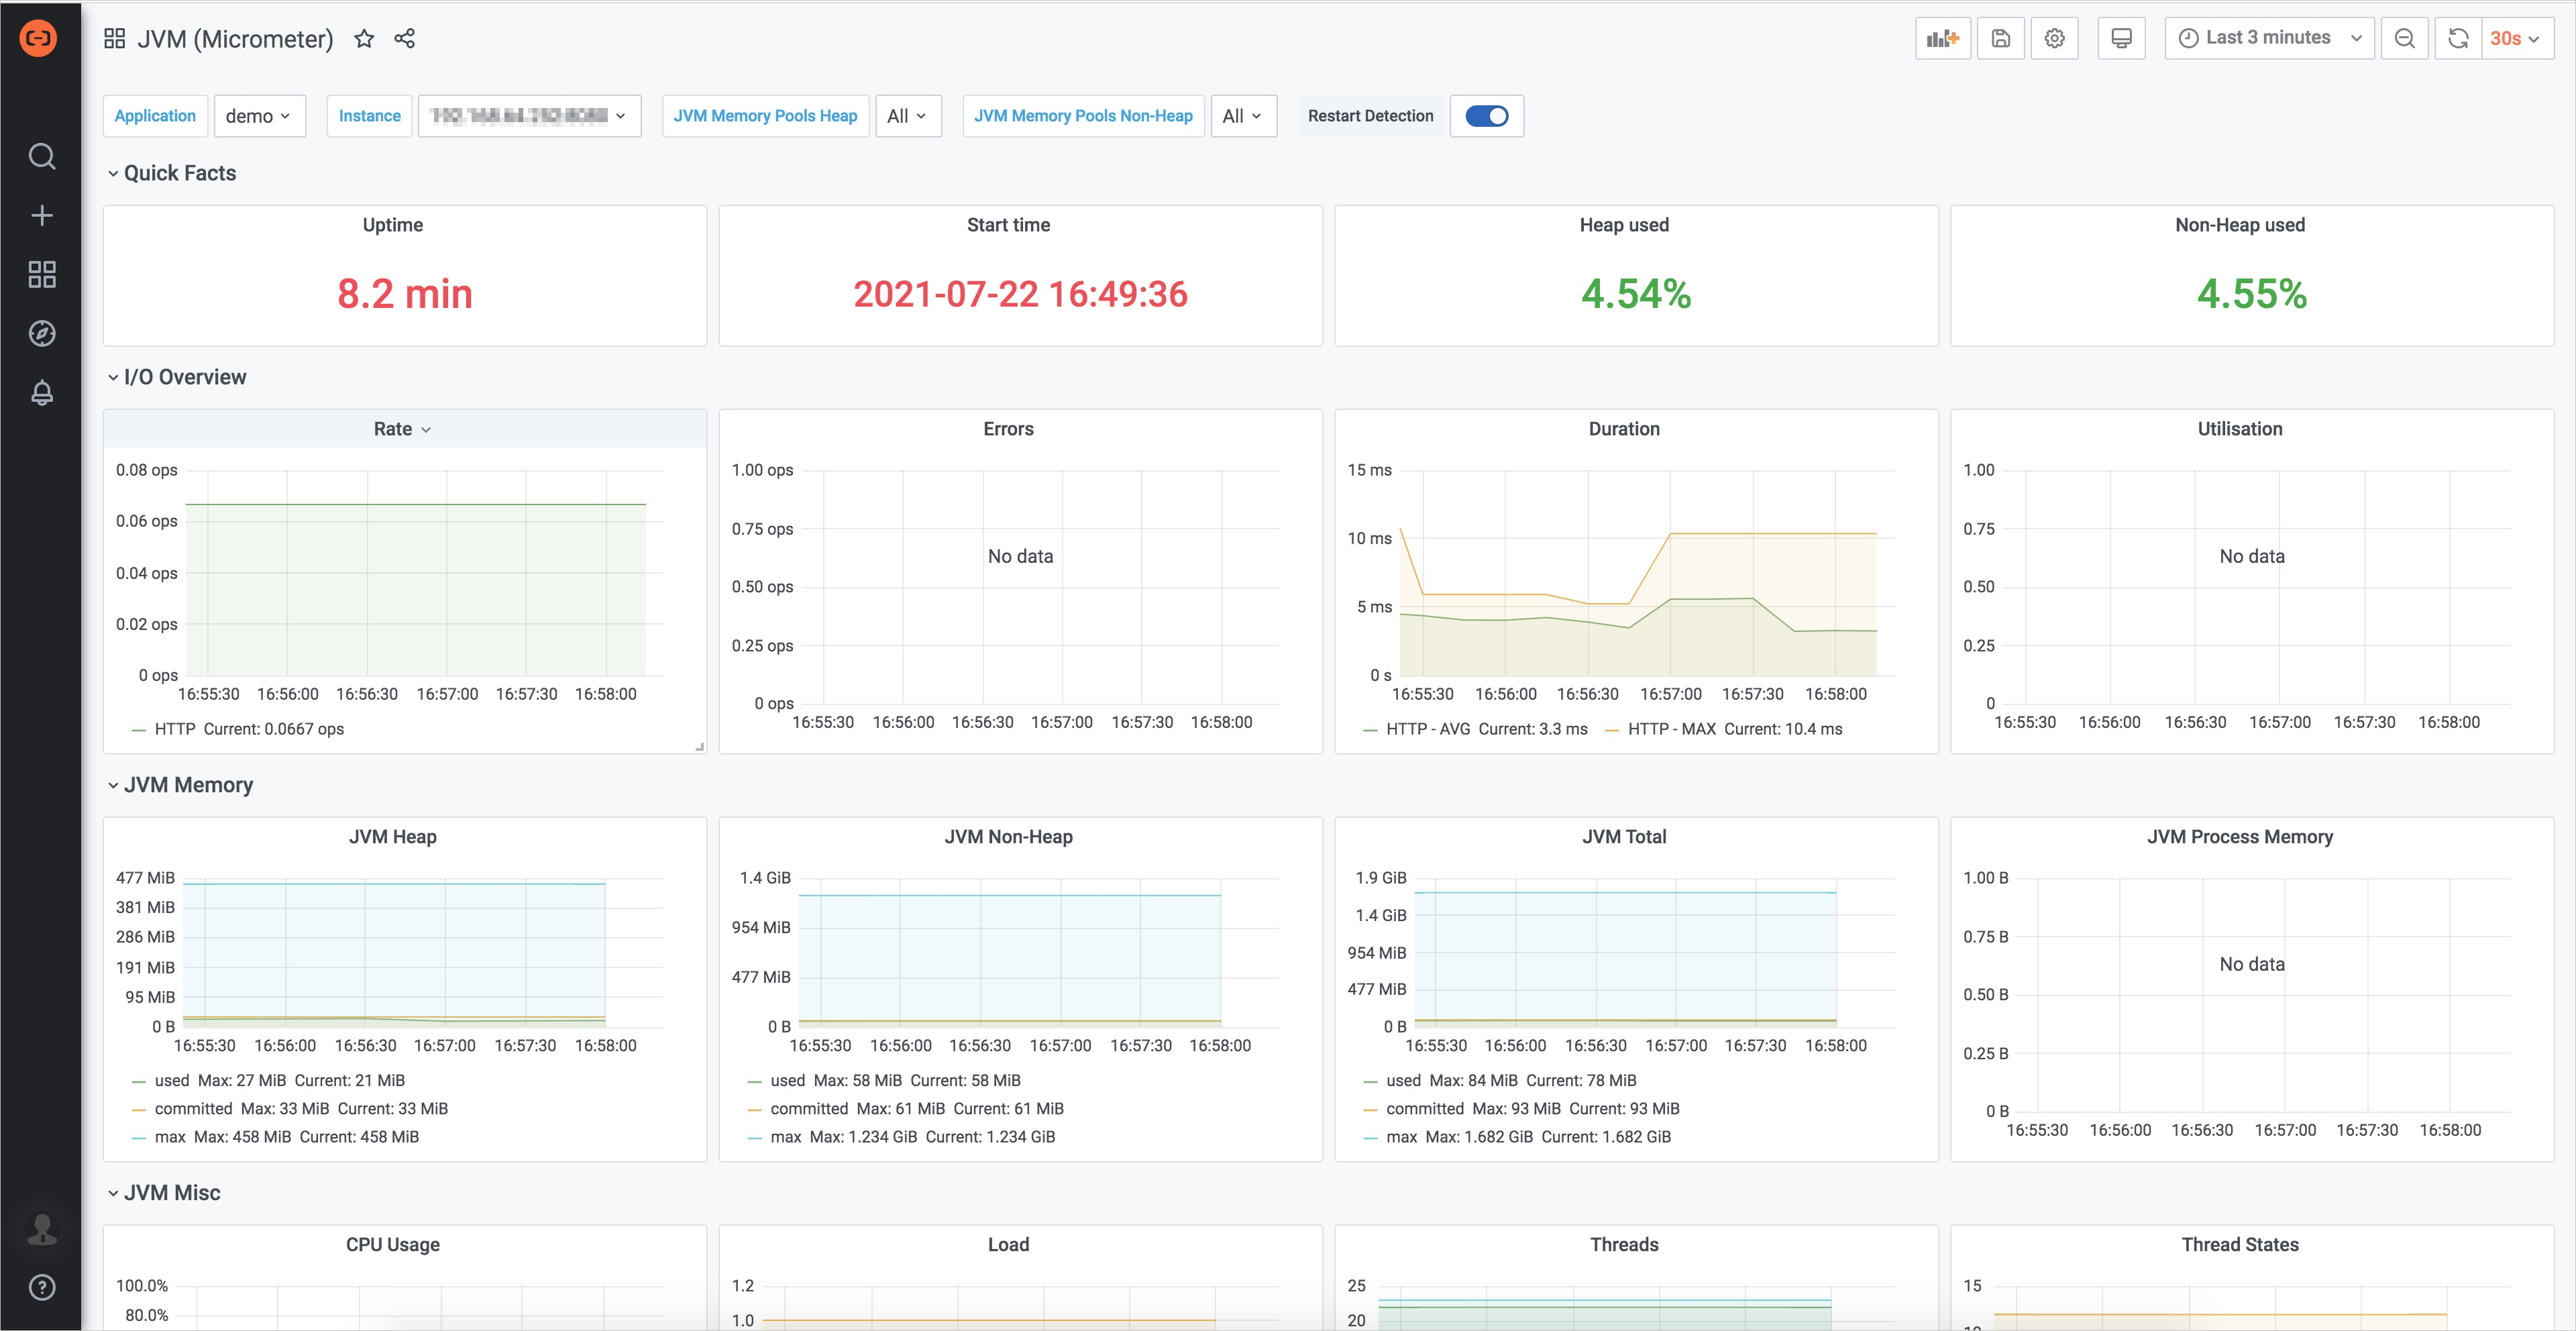Click the HTTP - AVG legend color swatch
This screenshot has width=2576, height=1331.
click(x=1371, y=730)
